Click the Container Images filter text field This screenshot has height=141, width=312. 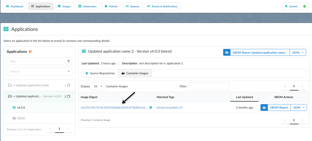pyautogui.click(x=208, y=86)
